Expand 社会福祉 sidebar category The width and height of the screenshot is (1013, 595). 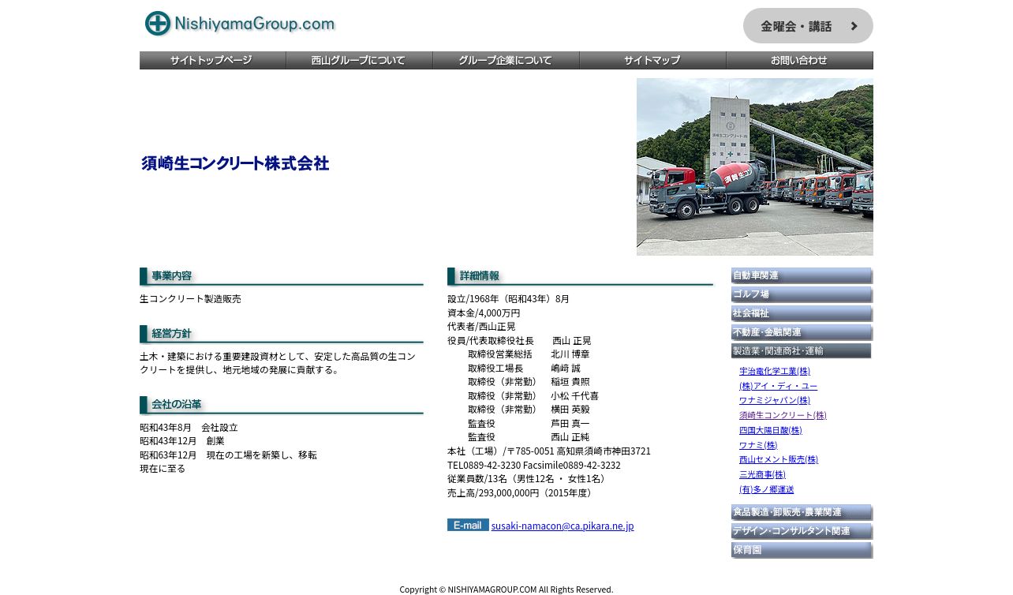click(x=802, y=313)
